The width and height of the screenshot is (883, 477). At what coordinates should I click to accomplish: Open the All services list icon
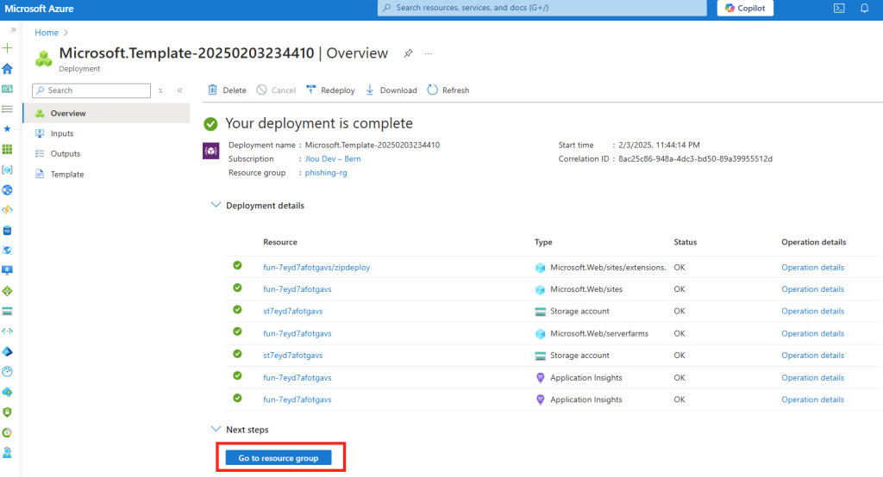[x=7, y=109]
